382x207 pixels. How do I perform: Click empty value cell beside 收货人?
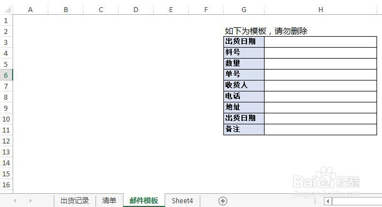pos(321,85)
